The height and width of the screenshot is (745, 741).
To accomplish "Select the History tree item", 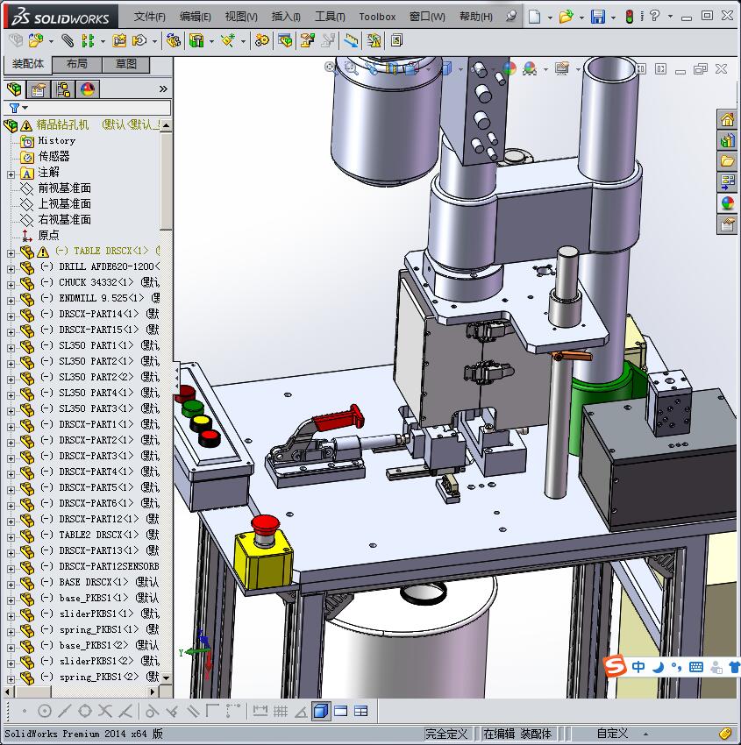I will pos(56,140).
